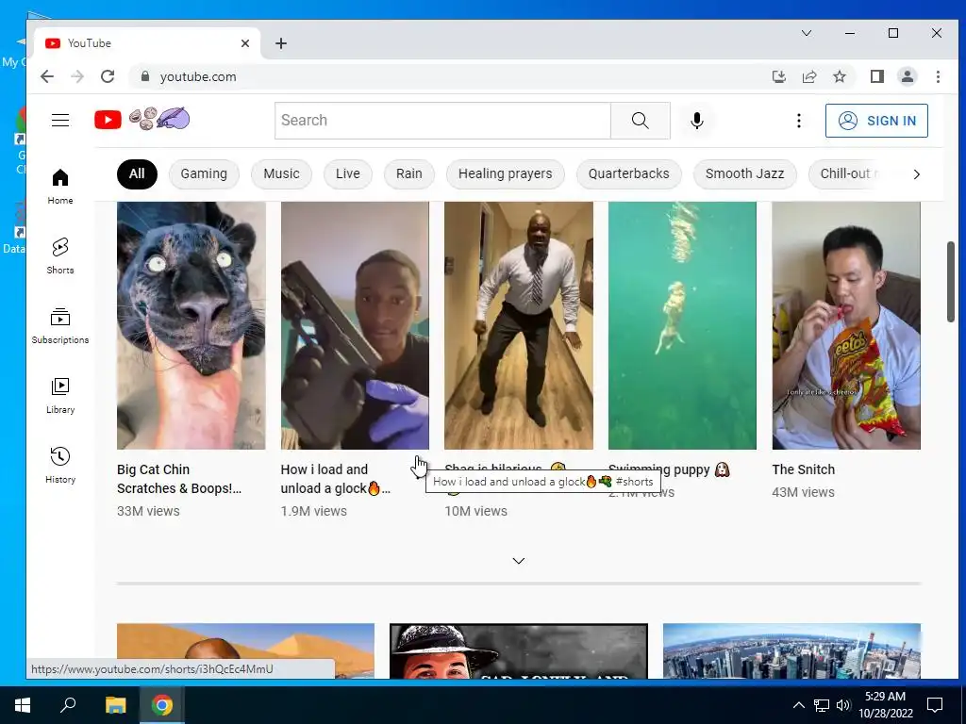Share this page icon in address bar
The width and height of the screenshot is (966, 724).
point(808,76)
